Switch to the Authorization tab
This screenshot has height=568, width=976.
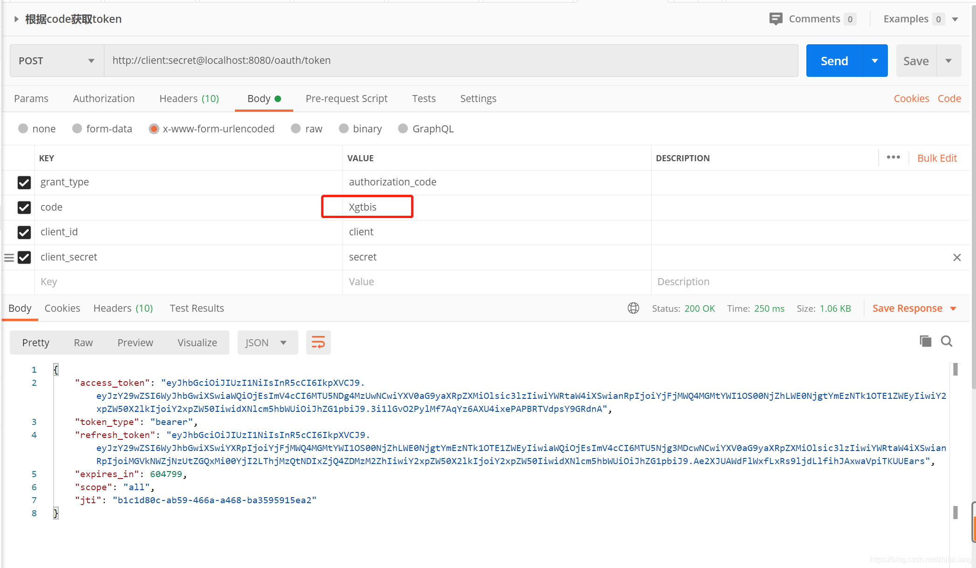tap(103, 98)
